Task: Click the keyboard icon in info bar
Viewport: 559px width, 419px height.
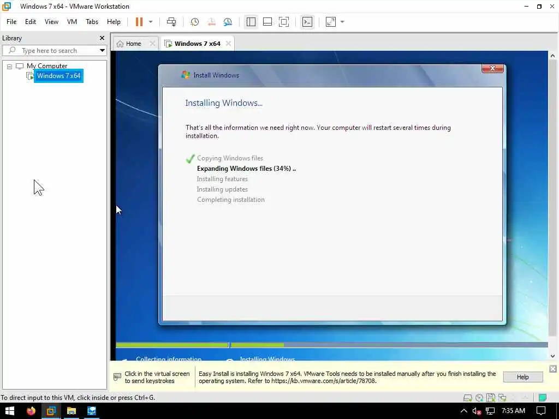Action: coord(117,377)
